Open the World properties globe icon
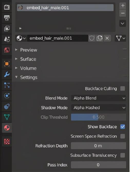Viewport: 130px width, 172px height. coord(7,50)
